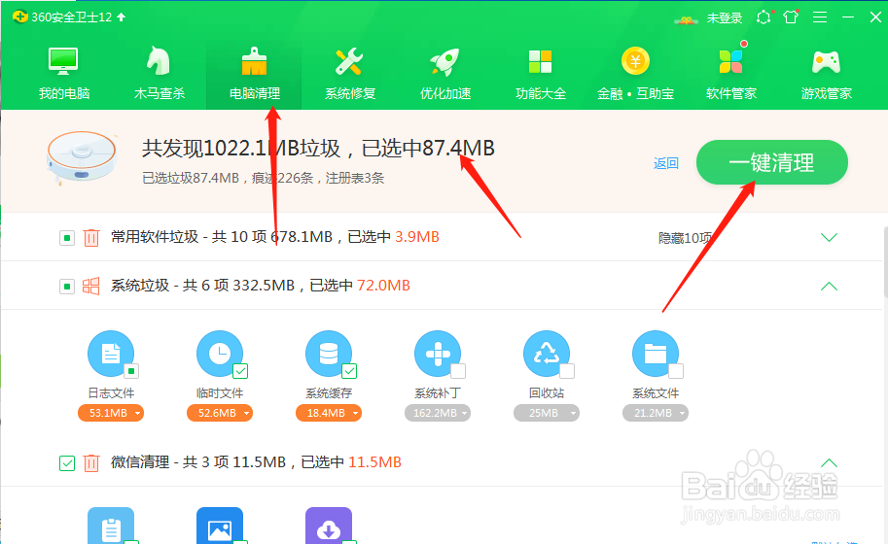Viewport: 888px width, 544px height.
Task: Click 未登录 to sign in
Action: click(x=725, y=18)
